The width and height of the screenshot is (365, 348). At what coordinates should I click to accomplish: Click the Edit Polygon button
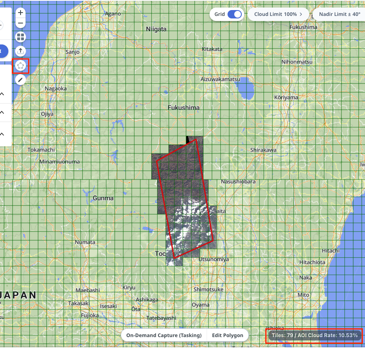[x=228, y=335]
